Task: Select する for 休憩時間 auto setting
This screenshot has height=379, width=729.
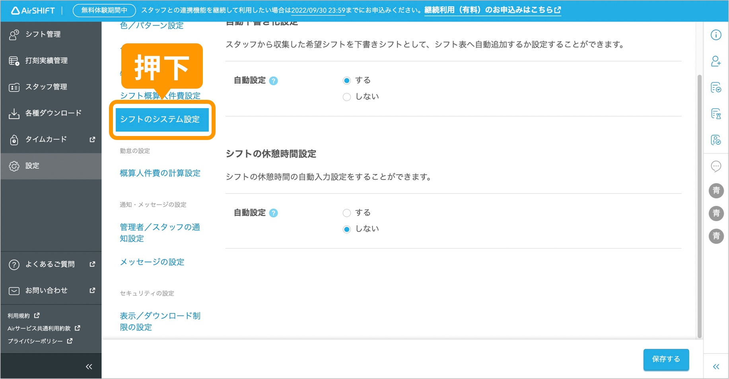Action: 347,213
